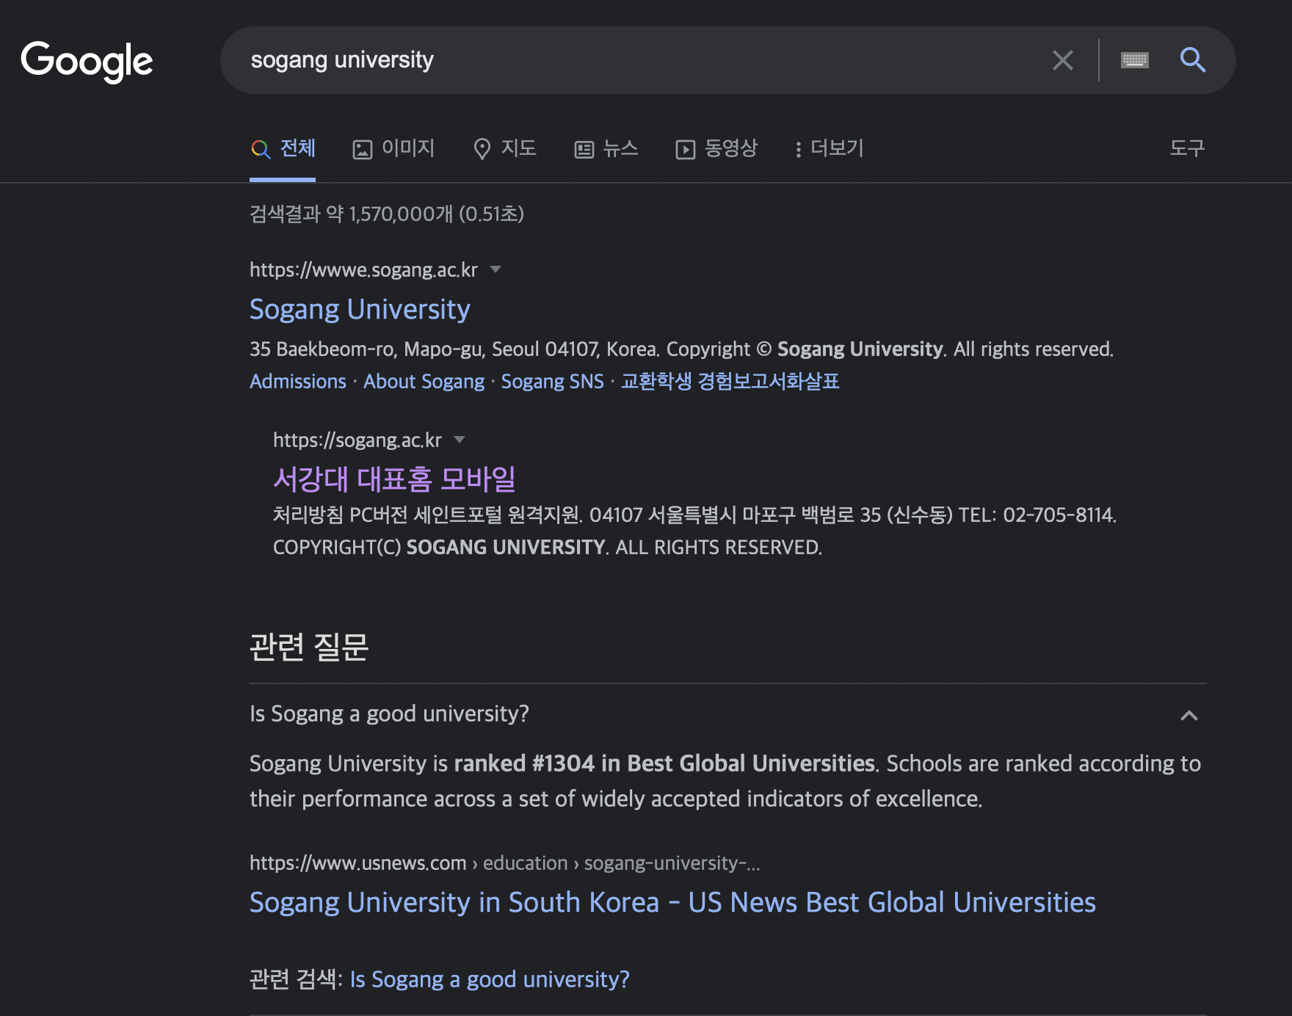Click the 동영상 play icon
The height and width of the screenshot is (1016, 1292).
[x=685, y=150]
